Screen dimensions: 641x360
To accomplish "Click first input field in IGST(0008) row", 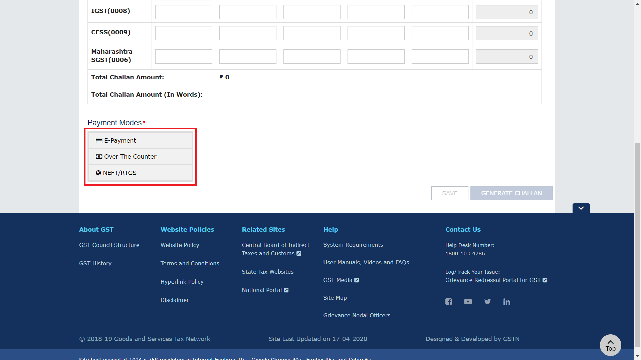I will tap(184, 12).
